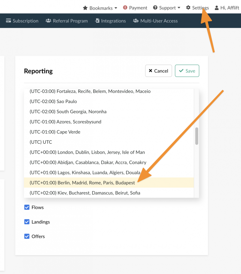The height and width of the screenshot is (274, 241).
Task: Click the user profile icon
Action: pos(217,8)
